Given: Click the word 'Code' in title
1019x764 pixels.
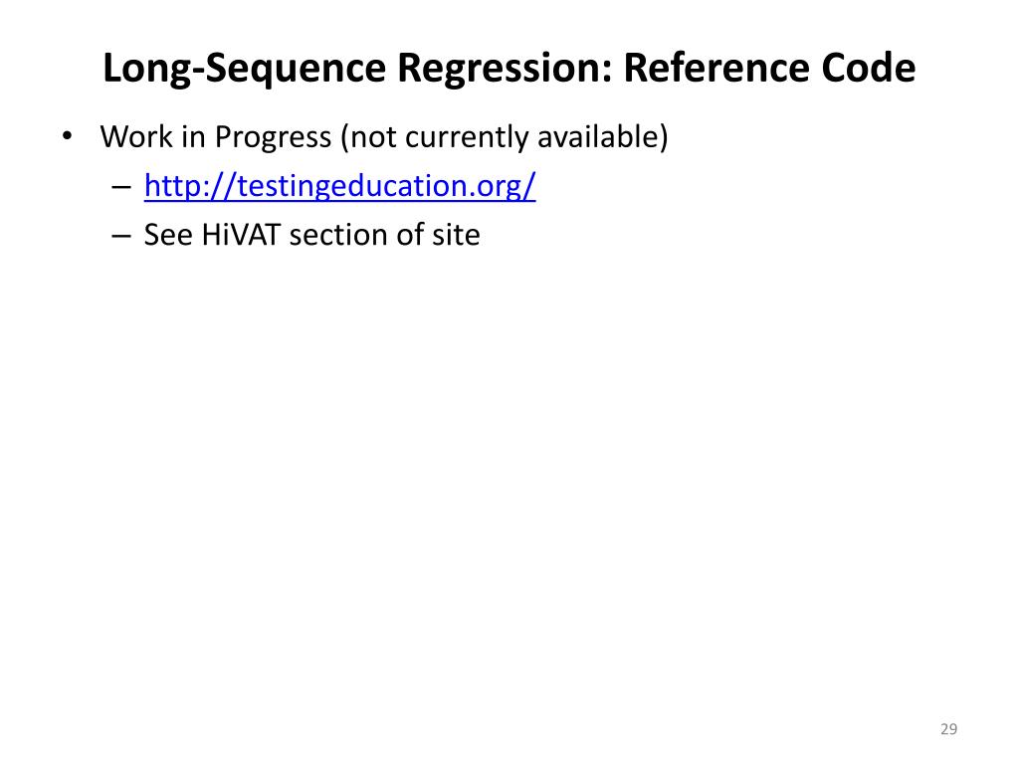Looking at the screenshot, I should pos(868,69).
